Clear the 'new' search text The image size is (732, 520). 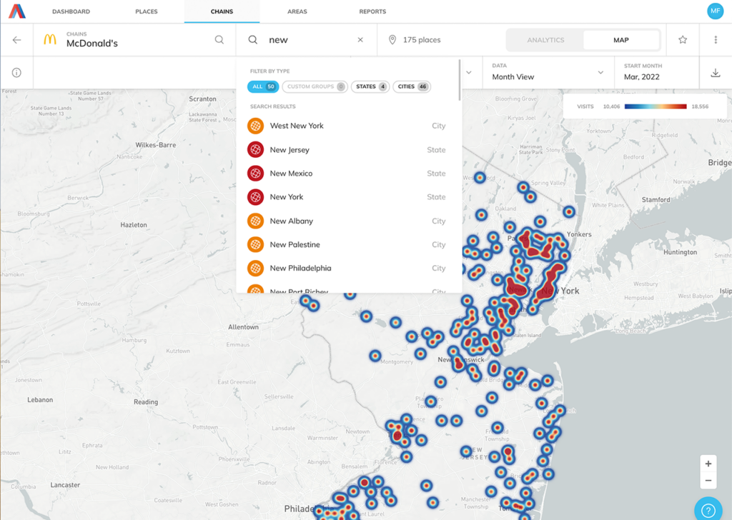360,40
